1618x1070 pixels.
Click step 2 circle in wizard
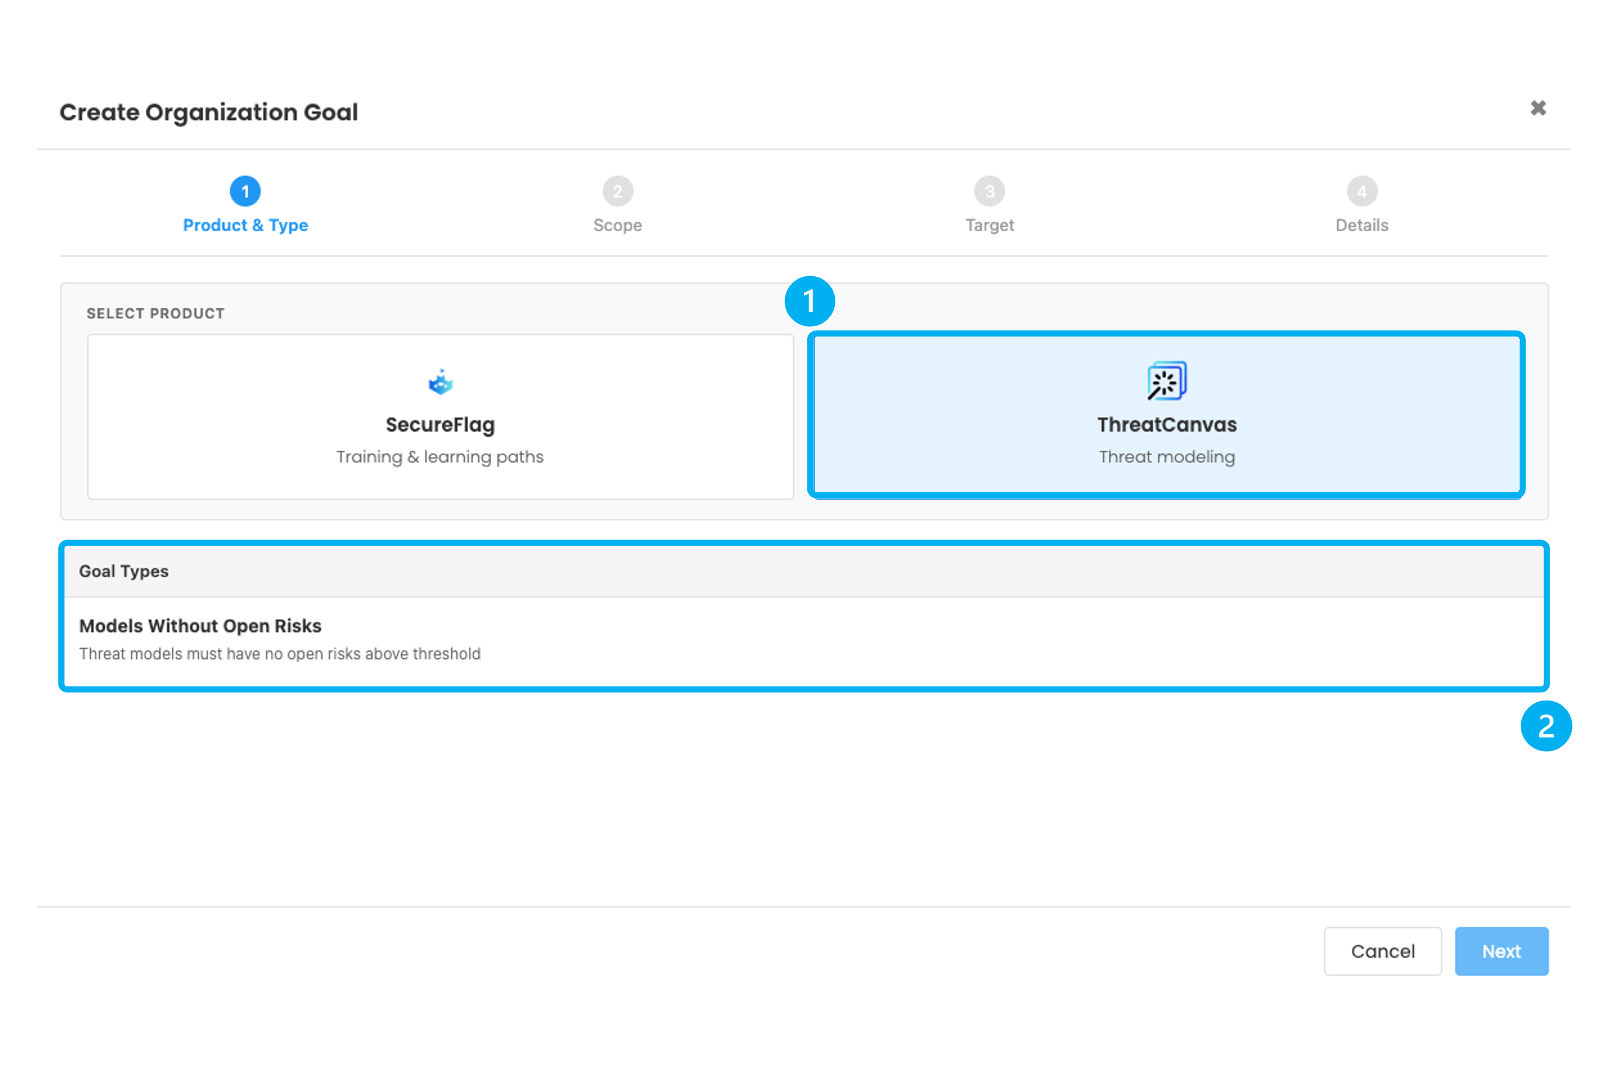[618, 192]
